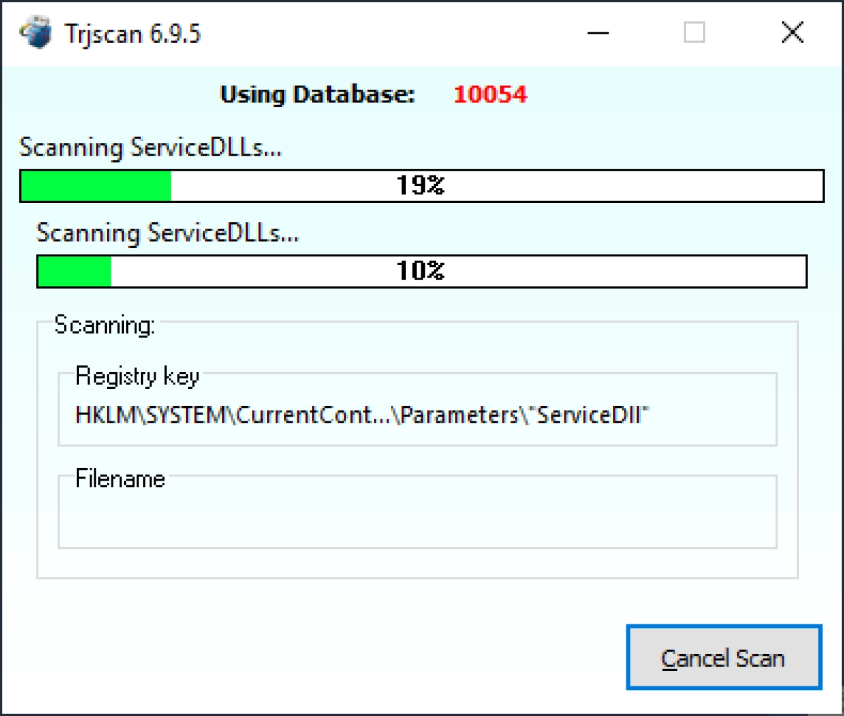This screenshot has height=716, width=844.
Task: Click the disabled maximize button
Action: pos(694,32)
